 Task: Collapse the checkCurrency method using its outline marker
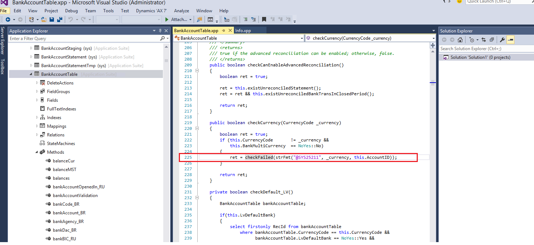coord(197,128)
